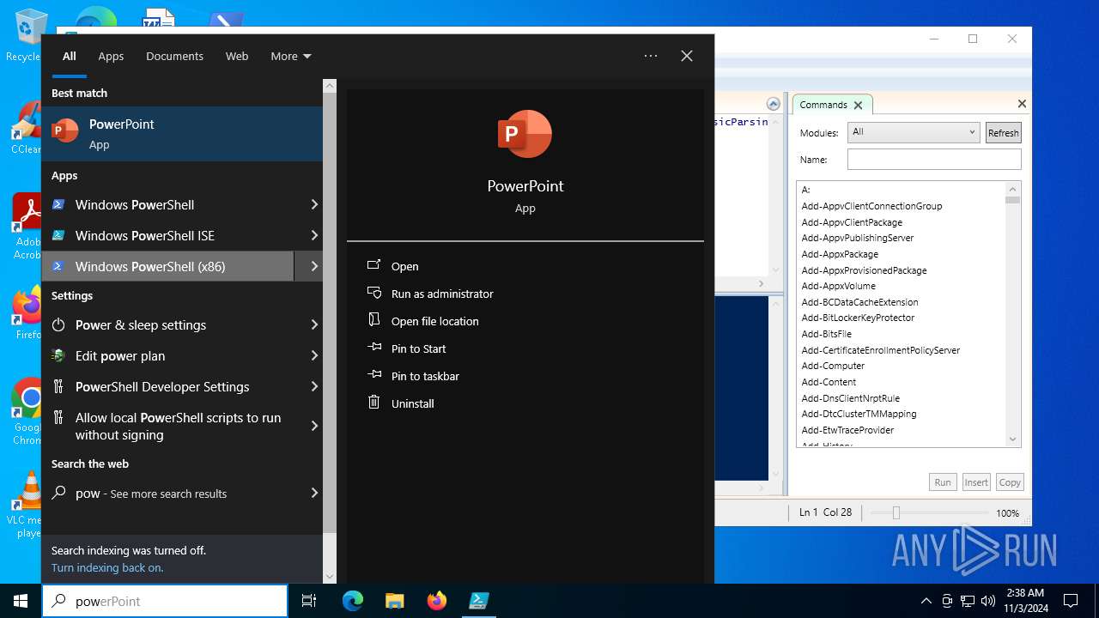
Task: Open PowerPoint best match result
Action: click(182, 134)
